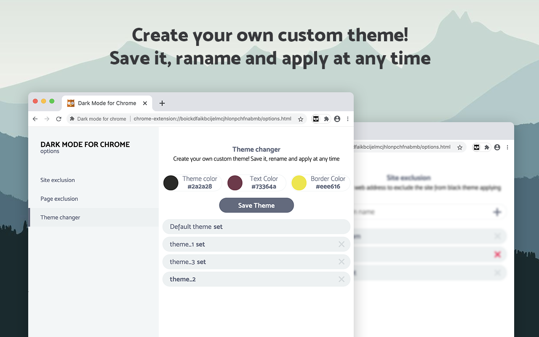Delete theme_2 with its X
This screenshot has height=337, width=539.
pyautogui.click(x=342, y=279)
